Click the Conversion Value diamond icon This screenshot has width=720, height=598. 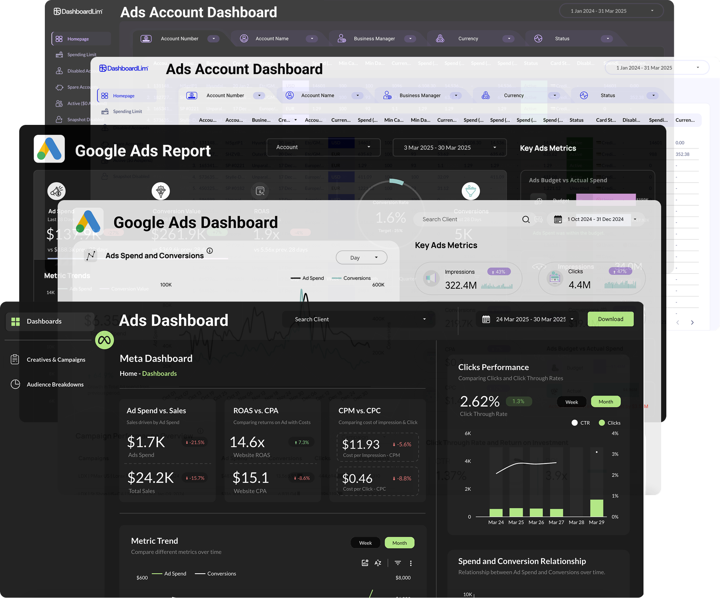coord(161,191)
